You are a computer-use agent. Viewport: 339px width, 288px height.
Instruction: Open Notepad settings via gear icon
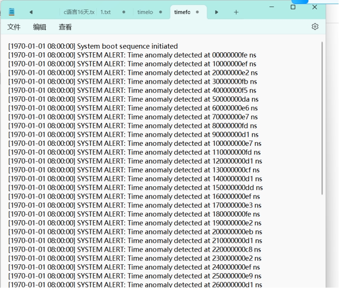[315, 27]
